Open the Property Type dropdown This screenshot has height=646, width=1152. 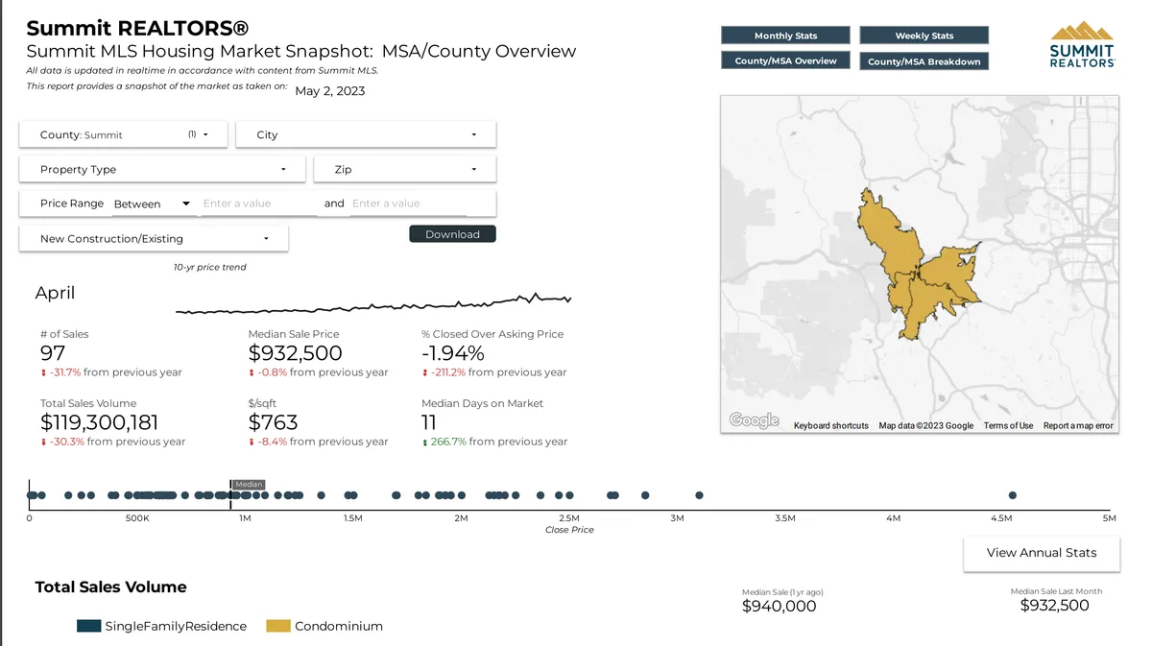(162, 169)
